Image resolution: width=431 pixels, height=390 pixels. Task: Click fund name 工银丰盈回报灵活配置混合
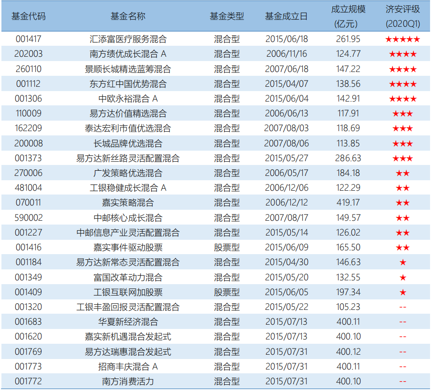(x=128, y=307)
